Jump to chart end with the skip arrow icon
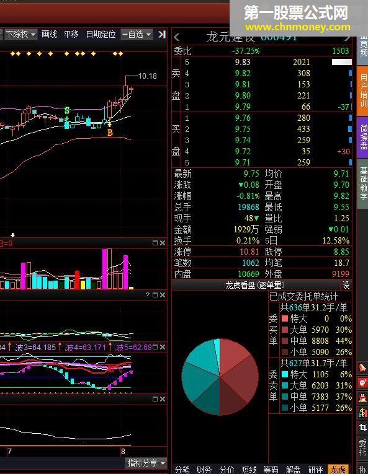Screen dimensions: 368x474 (163, 35)
